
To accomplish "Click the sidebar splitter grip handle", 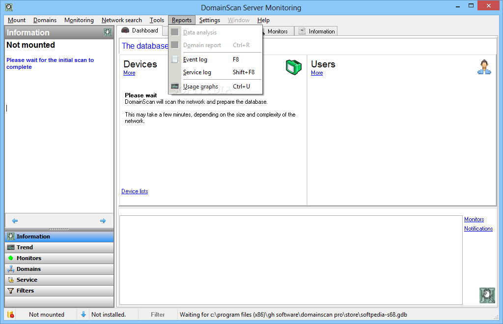I will pos(59,229).
